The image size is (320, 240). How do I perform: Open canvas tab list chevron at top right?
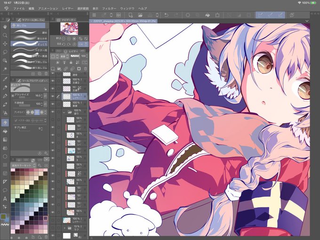click(307, 21)
